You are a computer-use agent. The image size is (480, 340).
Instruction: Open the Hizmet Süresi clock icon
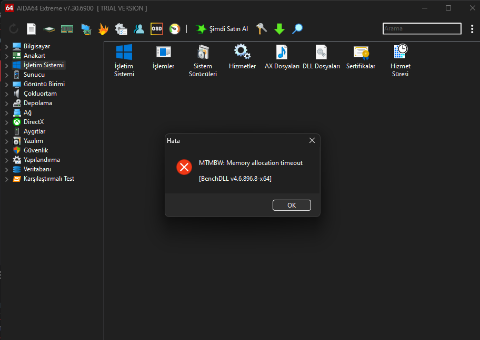point(401,51)
